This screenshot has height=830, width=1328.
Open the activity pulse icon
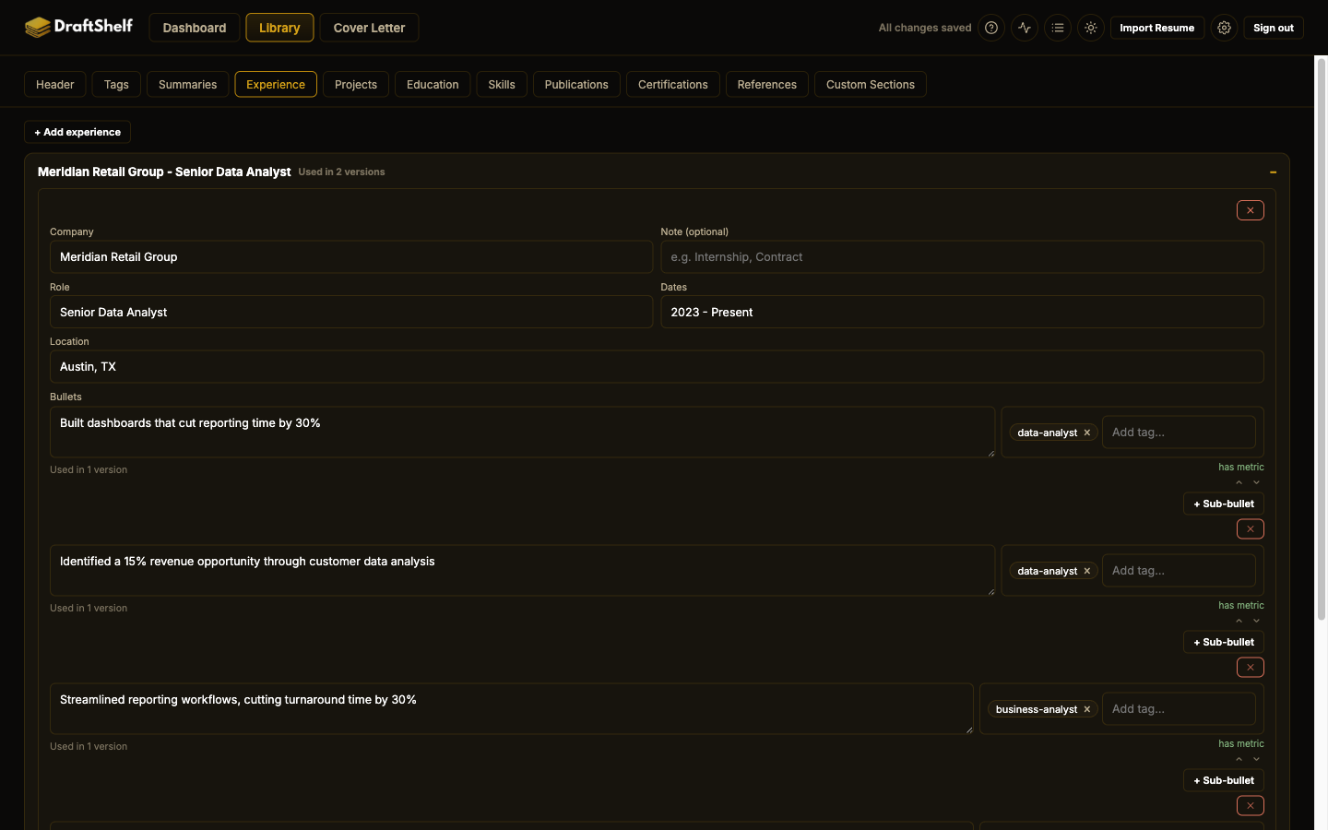click(x=1025, y=28)
